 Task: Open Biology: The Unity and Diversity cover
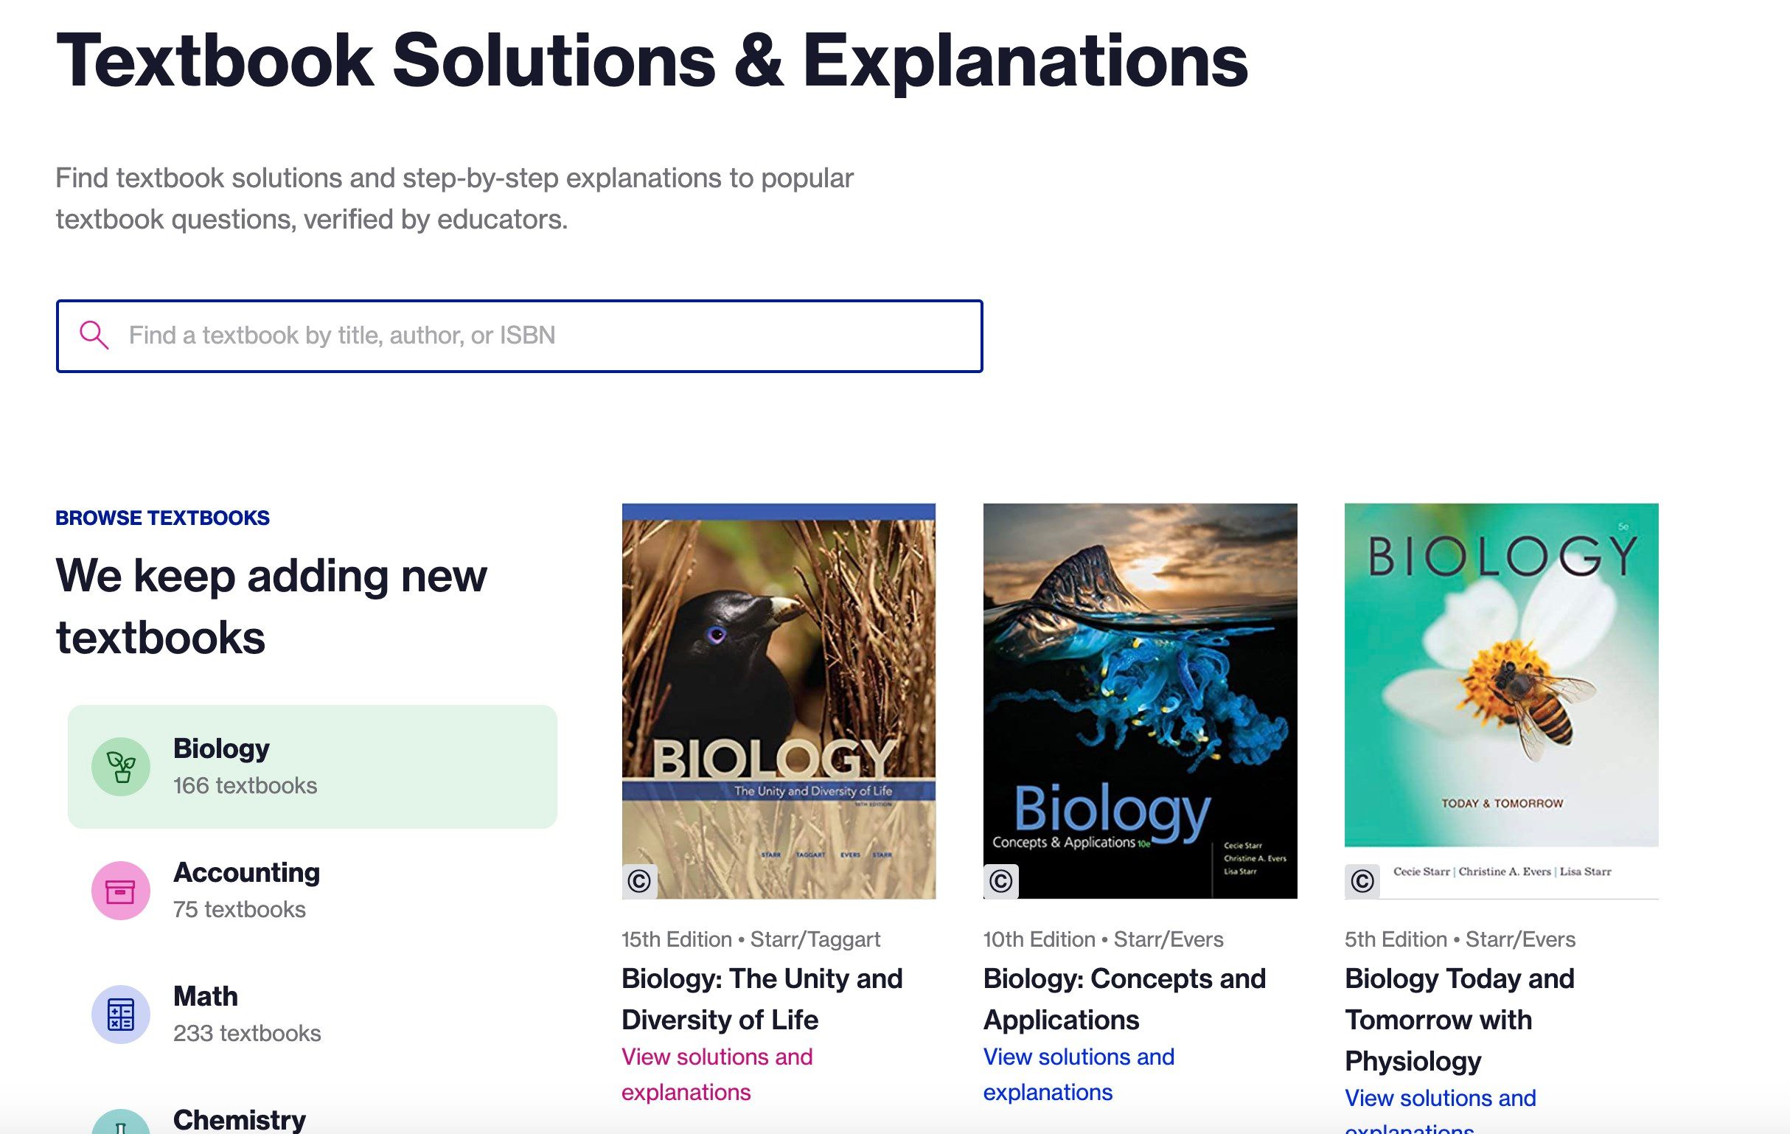[779, 700]
